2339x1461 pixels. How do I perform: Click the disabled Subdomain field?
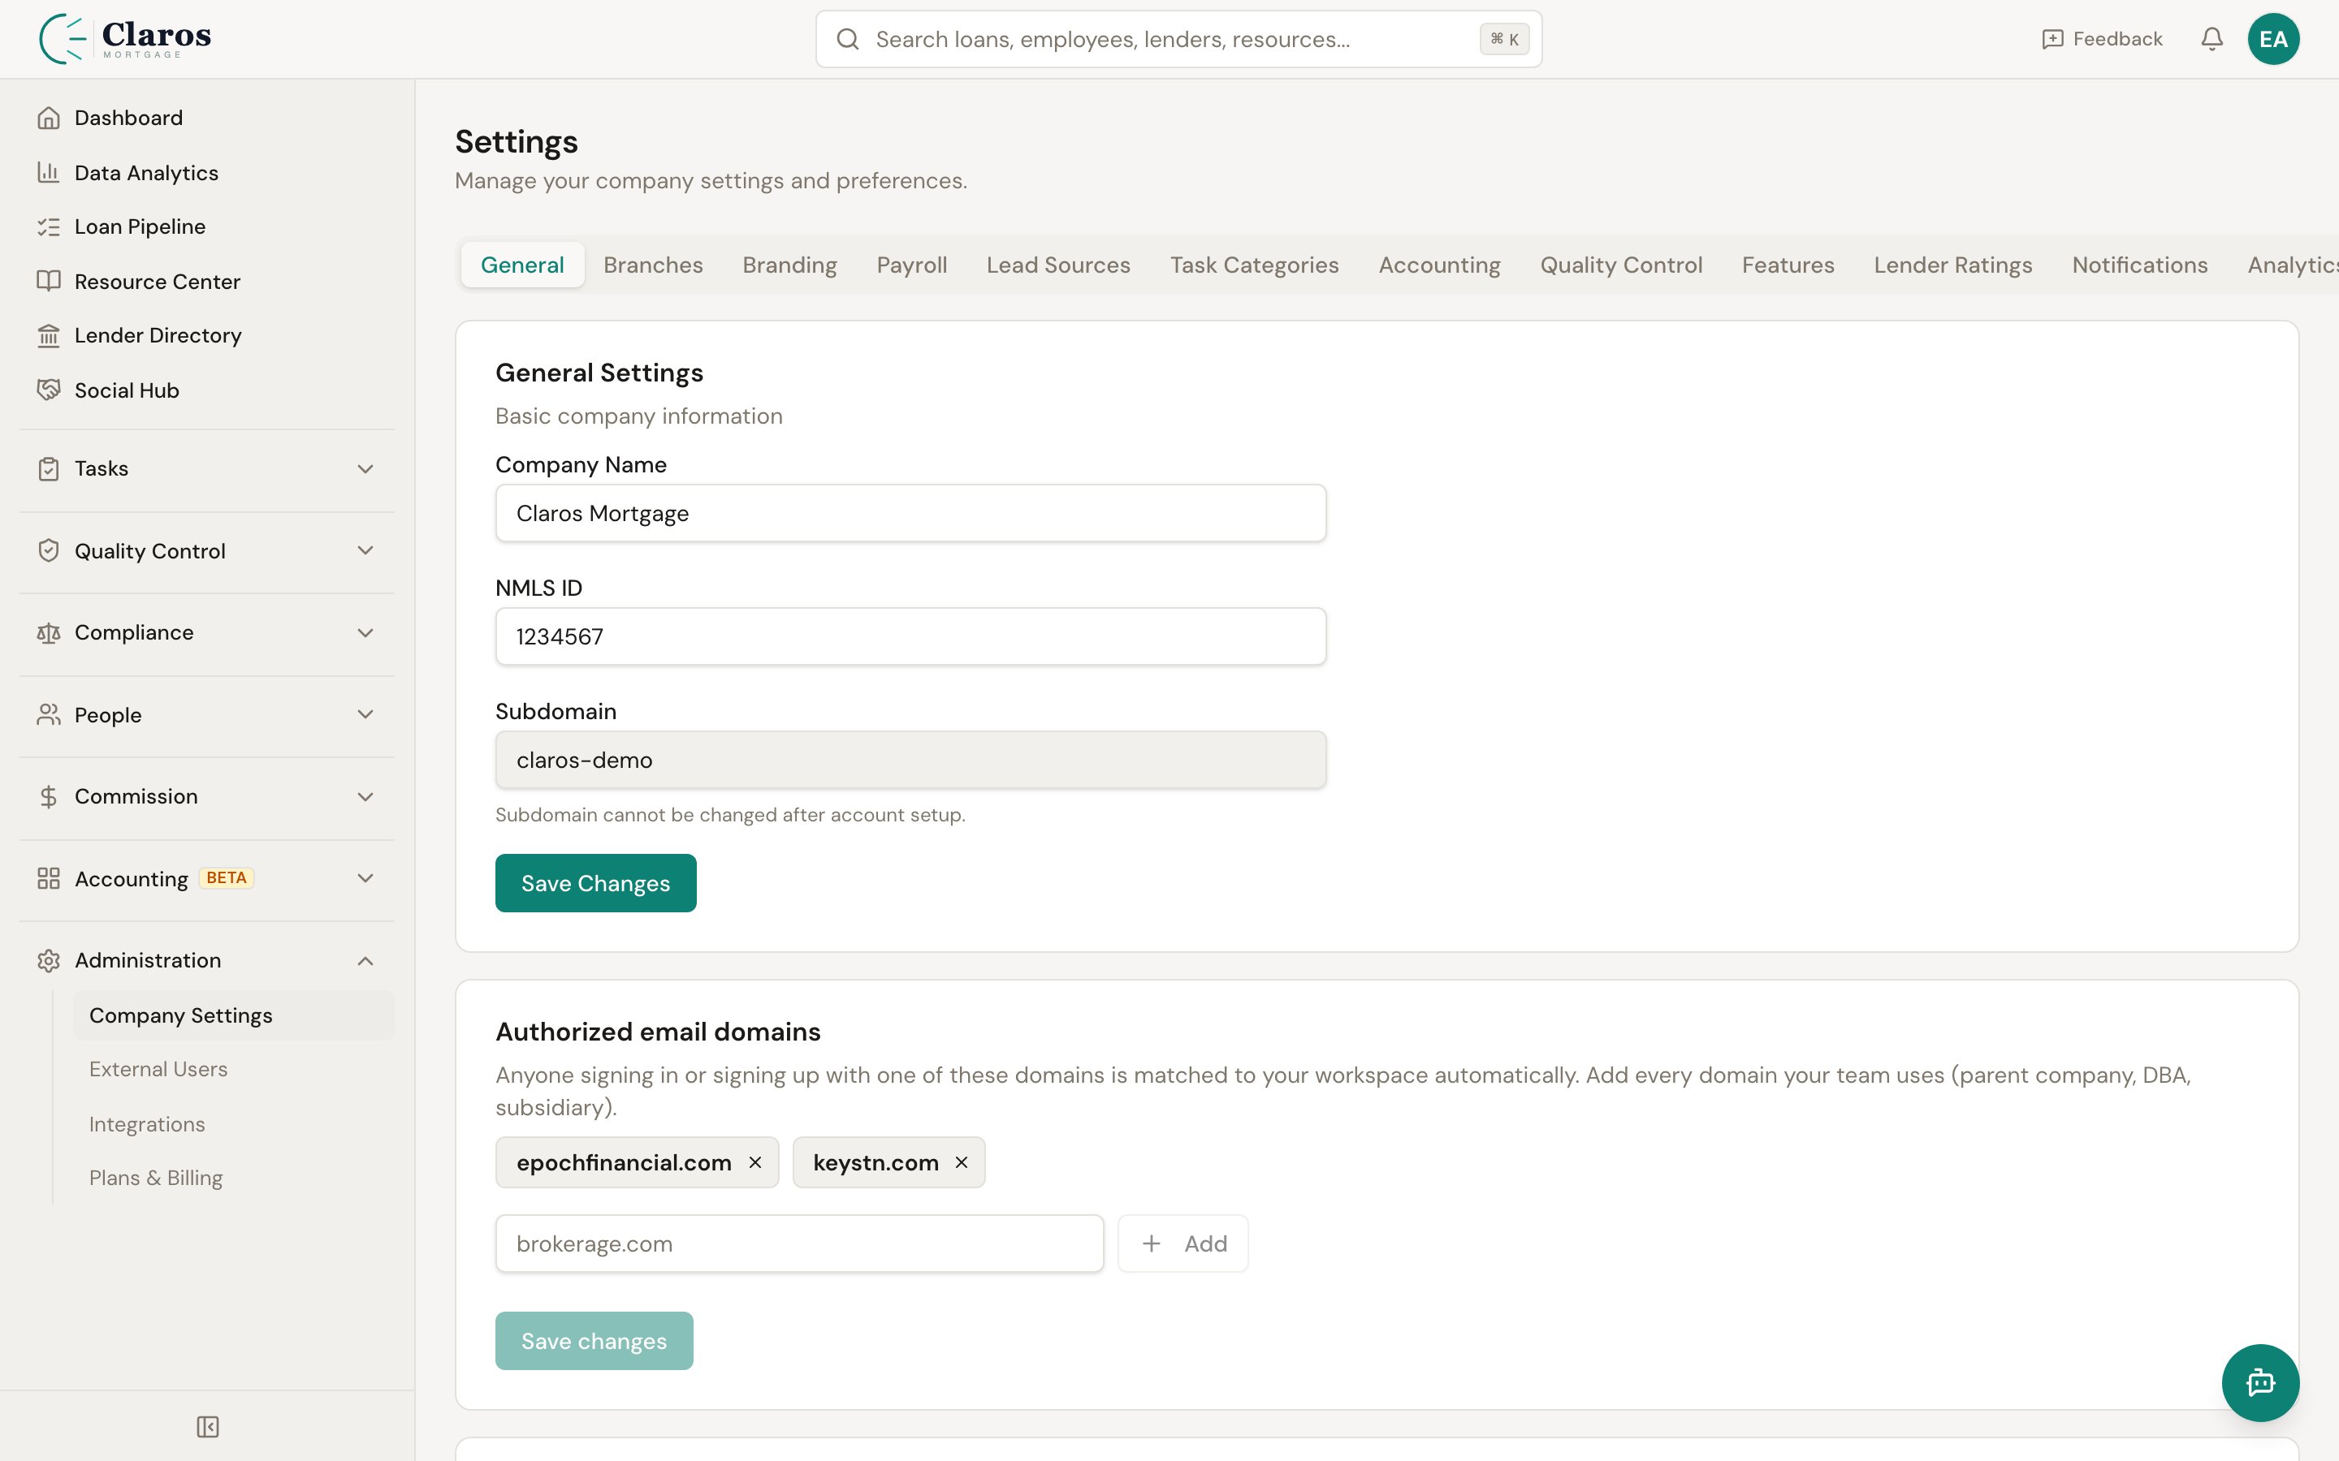[910, 761]
